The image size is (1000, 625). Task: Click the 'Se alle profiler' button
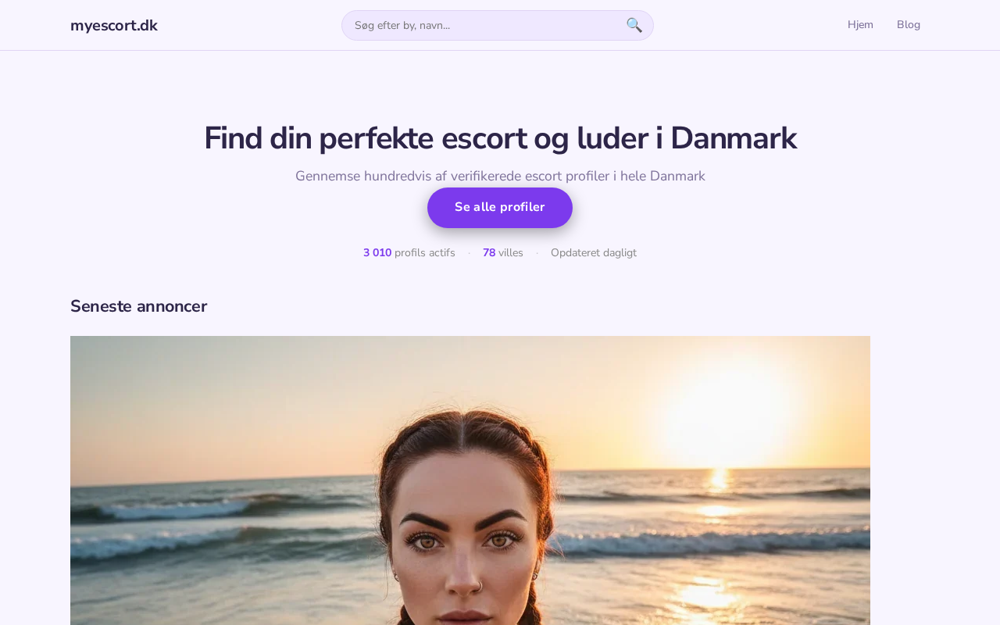pos(500,208)
